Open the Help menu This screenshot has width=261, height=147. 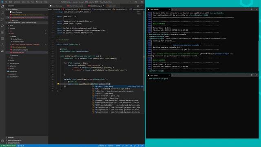click(x=46, y=2)
